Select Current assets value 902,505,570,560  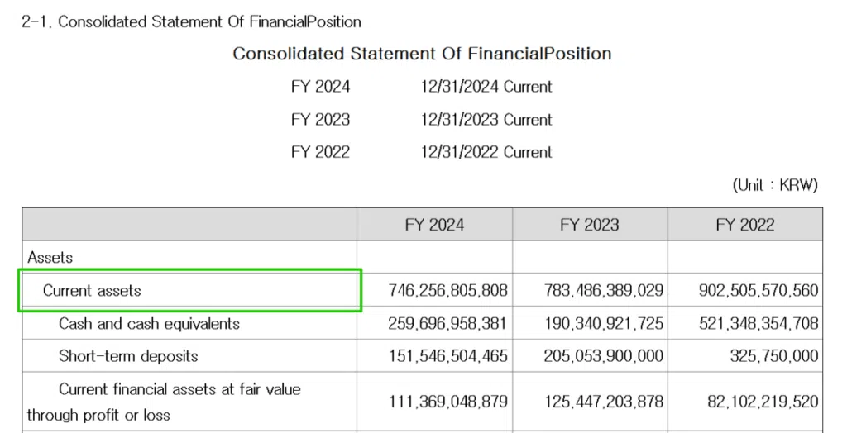pyautogui.click(x=758, y=291)
